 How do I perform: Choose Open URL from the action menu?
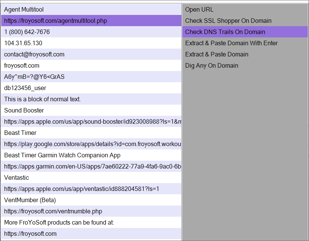click(x=245, y=9)
